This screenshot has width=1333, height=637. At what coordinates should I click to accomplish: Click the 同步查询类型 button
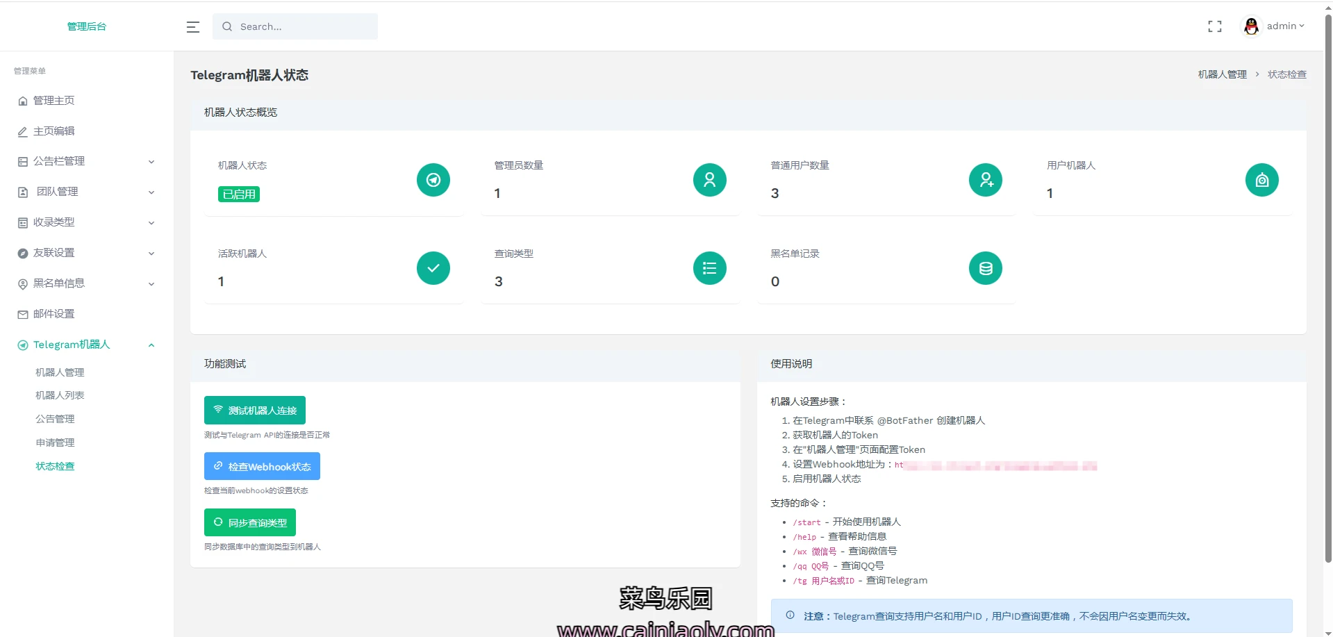(x=250, y=522)
